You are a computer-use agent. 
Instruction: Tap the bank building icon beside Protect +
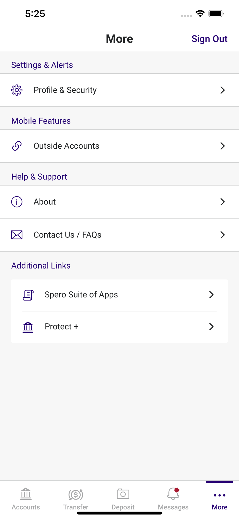click(28, 327)
